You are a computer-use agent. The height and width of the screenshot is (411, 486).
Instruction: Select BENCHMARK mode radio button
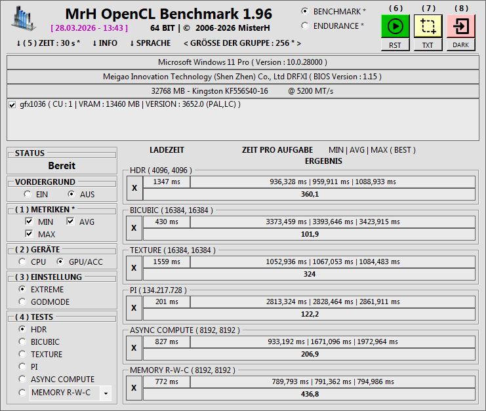305,11
